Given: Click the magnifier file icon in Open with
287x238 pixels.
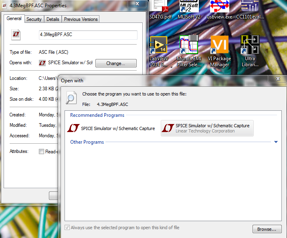Looking at the screenshot, I should (x=71, y=98).
